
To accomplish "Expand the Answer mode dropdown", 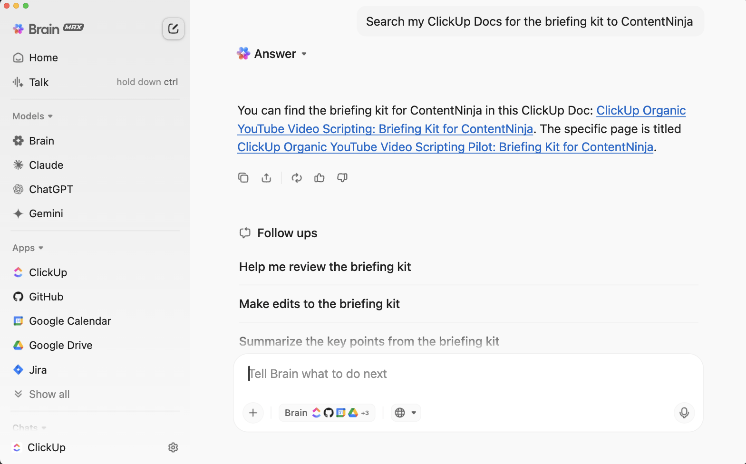I will pyautogui.click(x=304, y=54).
